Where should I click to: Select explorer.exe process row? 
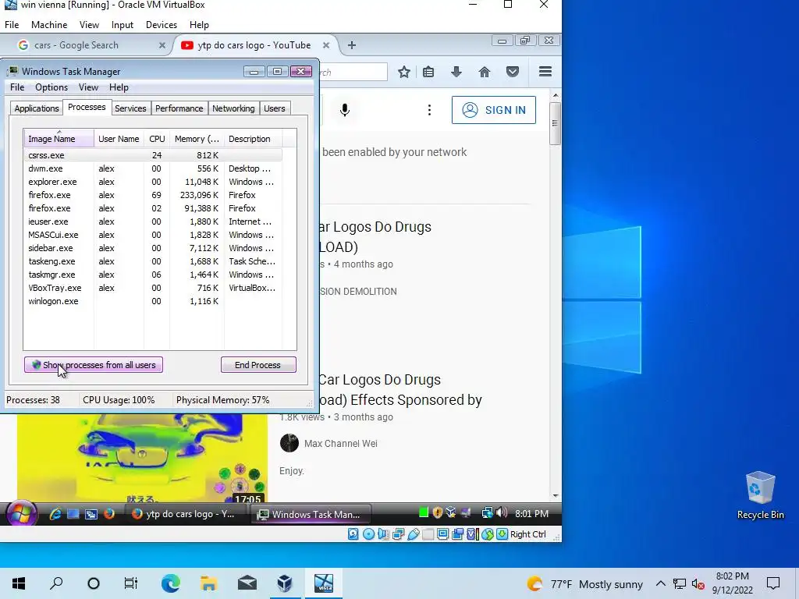(x=153, y=182)
